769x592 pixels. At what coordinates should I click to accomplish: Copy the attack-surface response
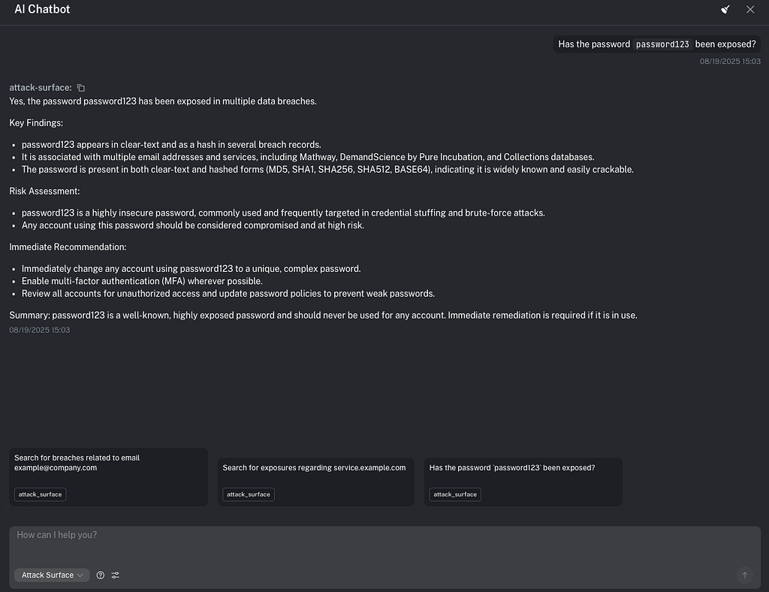[81, 88]
